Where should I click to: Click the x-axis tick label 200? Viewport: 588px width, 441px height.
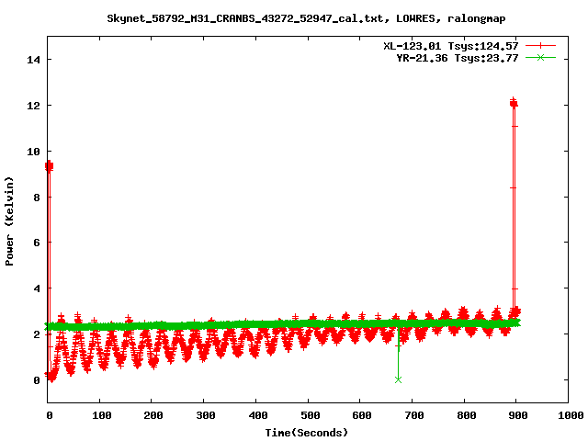tap(153, 415)
